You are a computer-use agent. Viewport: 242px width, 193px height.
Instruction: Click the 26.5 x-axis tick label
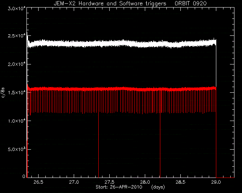pos(38,182)
